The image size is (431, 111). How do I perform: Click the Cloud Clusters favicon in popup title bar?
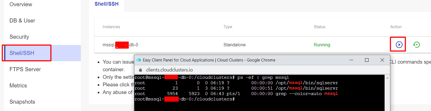point(139,60)
